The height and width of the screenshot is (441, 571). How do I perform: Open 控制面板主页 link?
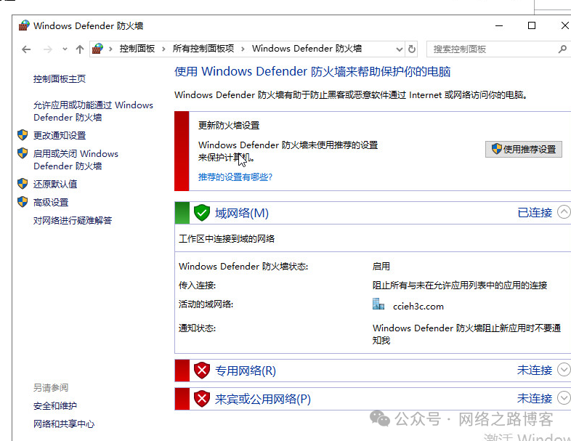(x=60, y=78)
